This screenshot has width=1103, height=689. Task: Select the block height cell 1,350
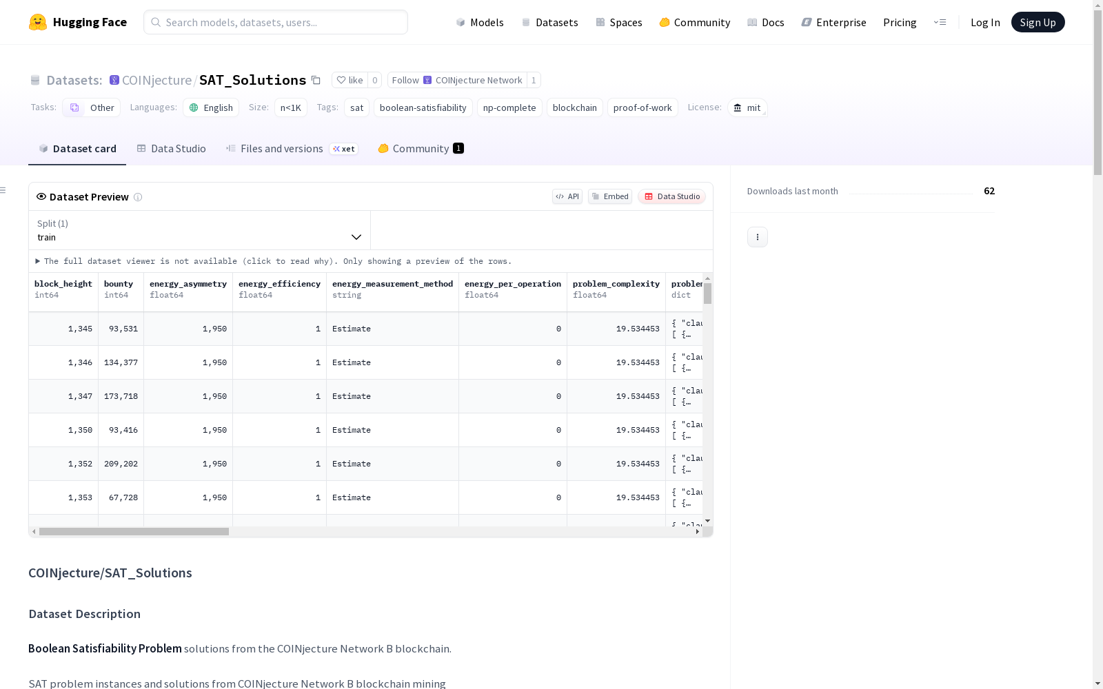pos(63,430)
